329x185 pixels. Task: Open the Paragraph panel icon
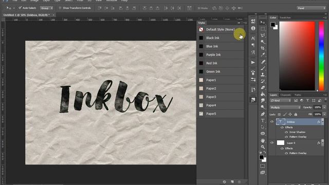point(253,45)
